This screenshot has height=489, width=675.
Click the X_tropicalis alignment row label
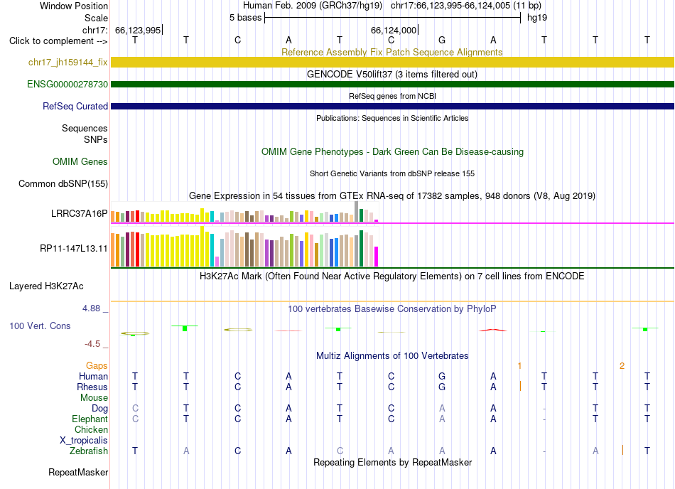(84, 441)
